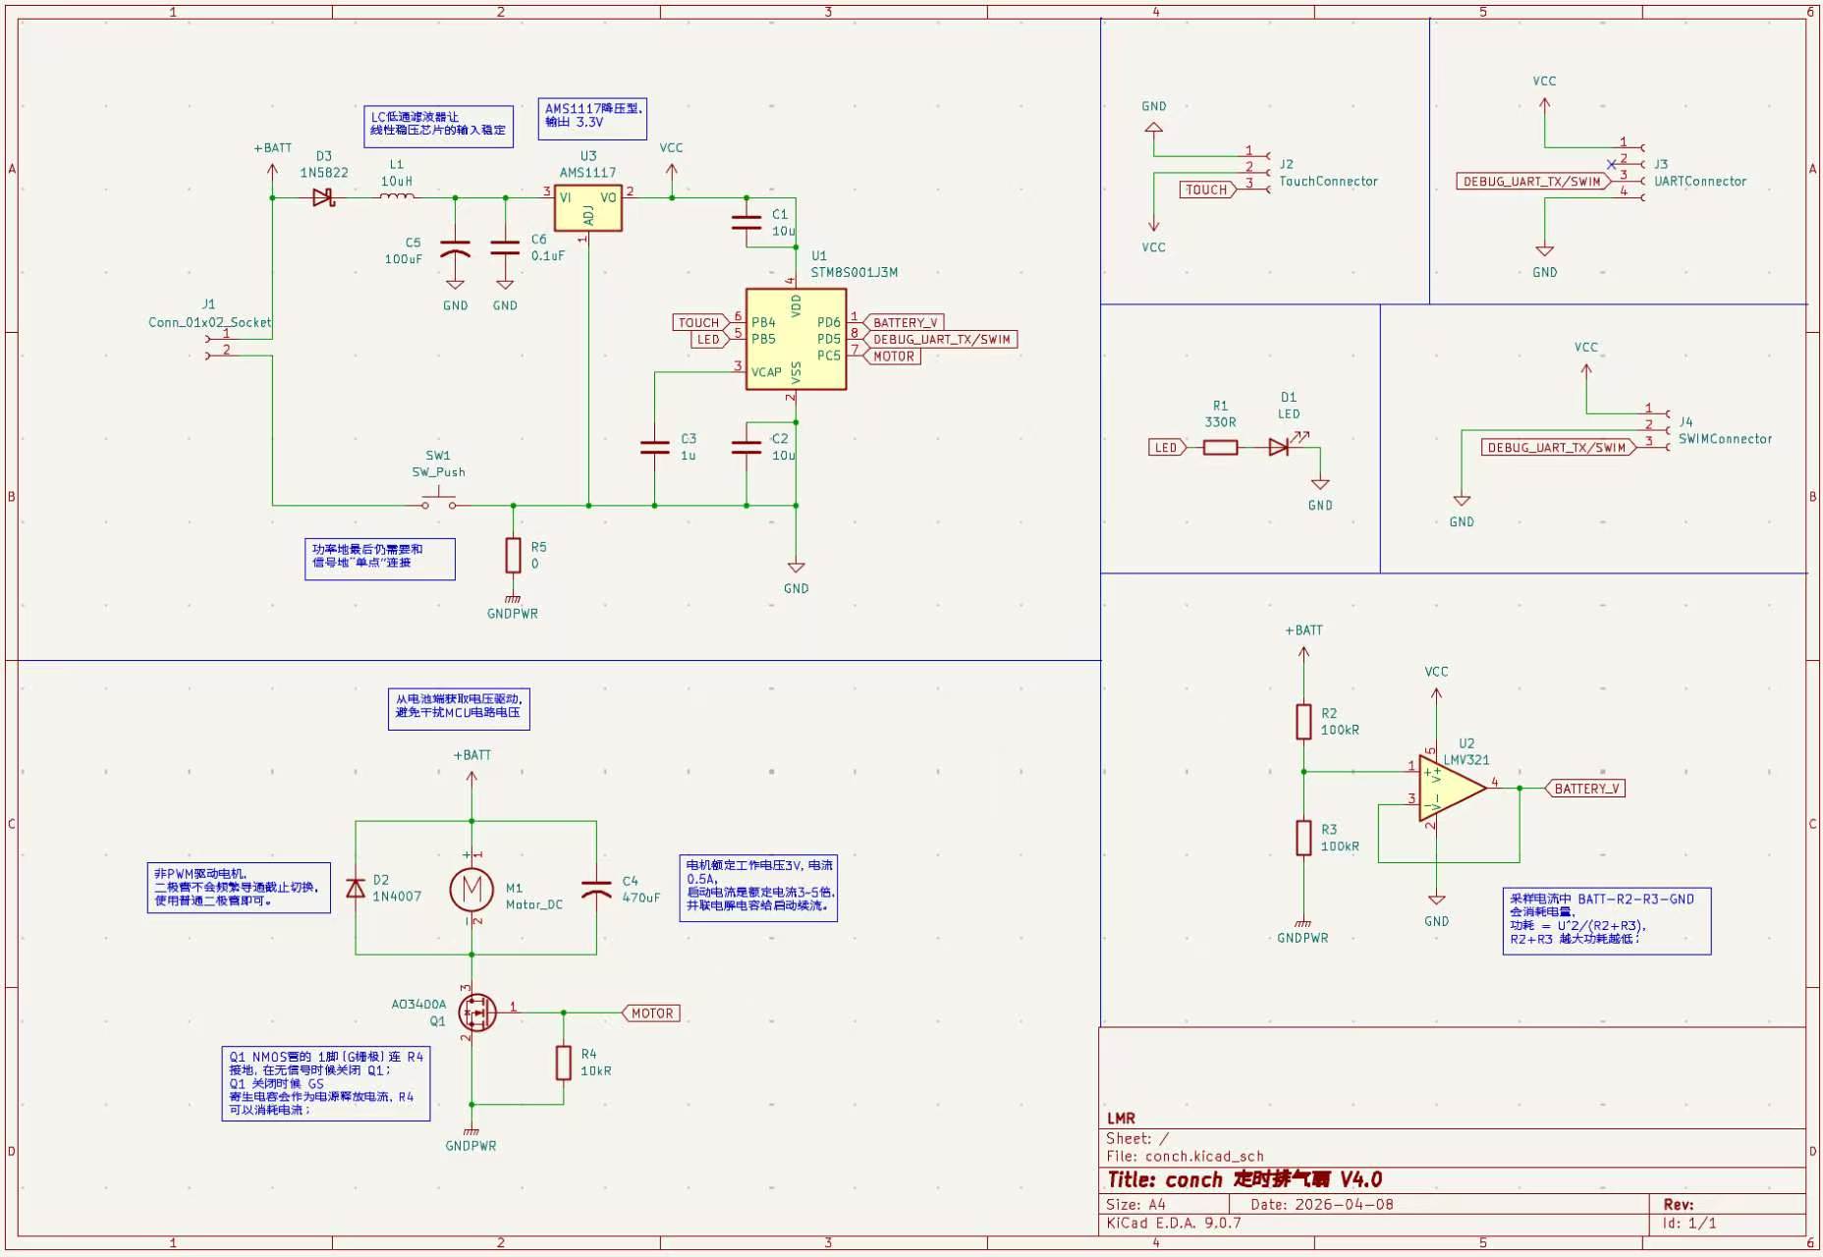
Task: Click DEBUG_UART_TX/SWIM label at J4 connector
Action: pos(1559,448)
